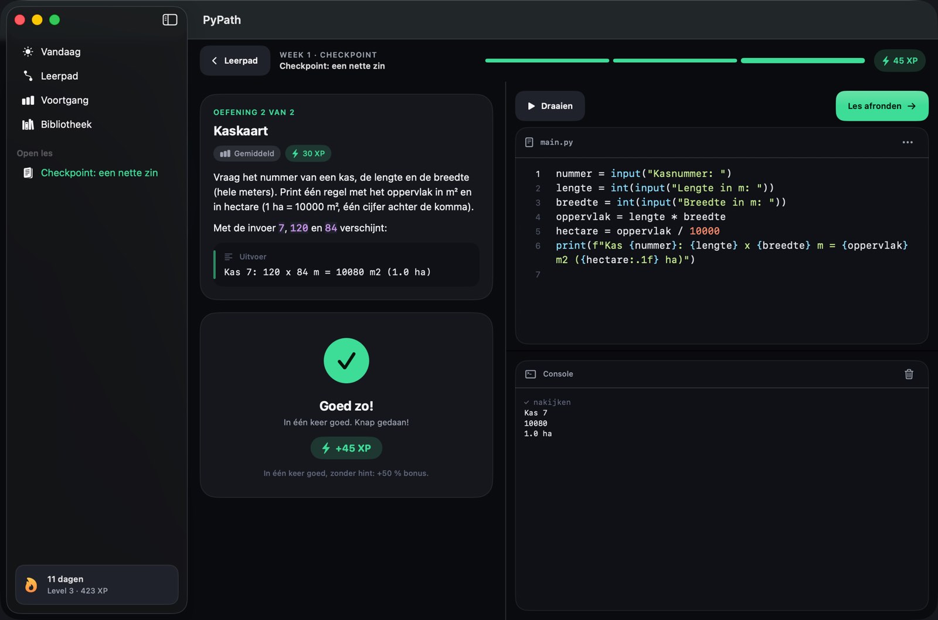Click the Console terminal icon
This screenshot has height=620, width=938.
pyautogui.click(x=531, y=374)
